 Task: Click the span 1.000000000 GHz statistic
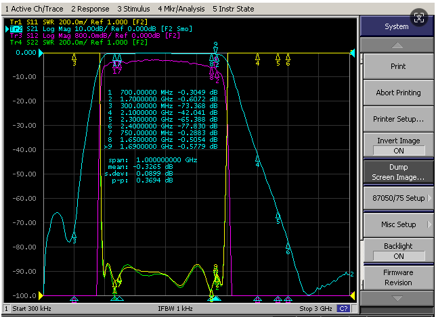(152, 160)
